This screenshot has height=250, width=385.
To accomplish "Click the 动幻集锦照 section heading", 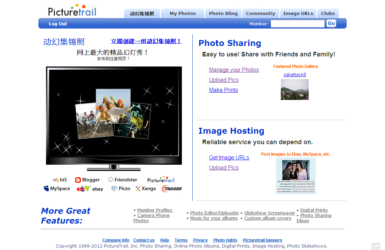I will click(x=64, y=42).
